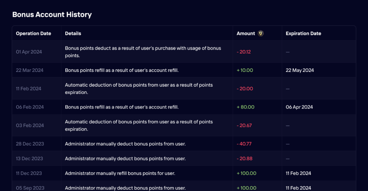Click the bonus coin icon beside Amount
368x191 pixels.
(261, 33)
